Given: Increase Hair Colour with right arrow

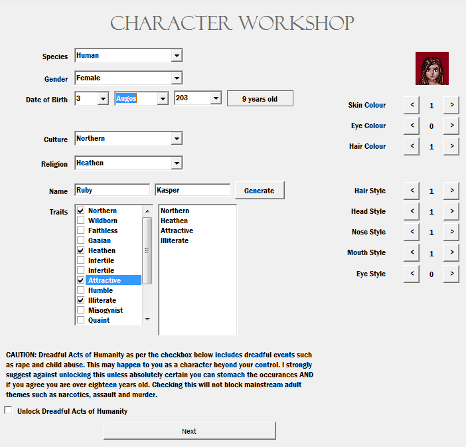Looking at the screenshot, I should click(451, 146).
